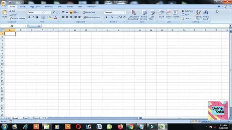Toggle Bottom Align vertical alignment
Viewport: 232px width, 130px height.
coord(71,12)
